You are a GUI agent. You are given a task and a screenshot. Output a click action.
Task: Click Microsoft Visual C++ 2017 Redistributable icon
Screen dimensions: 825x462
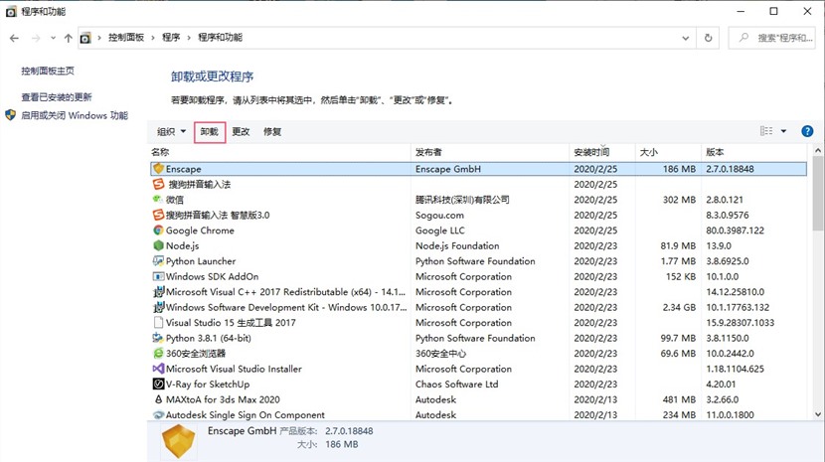click(158, 291)
